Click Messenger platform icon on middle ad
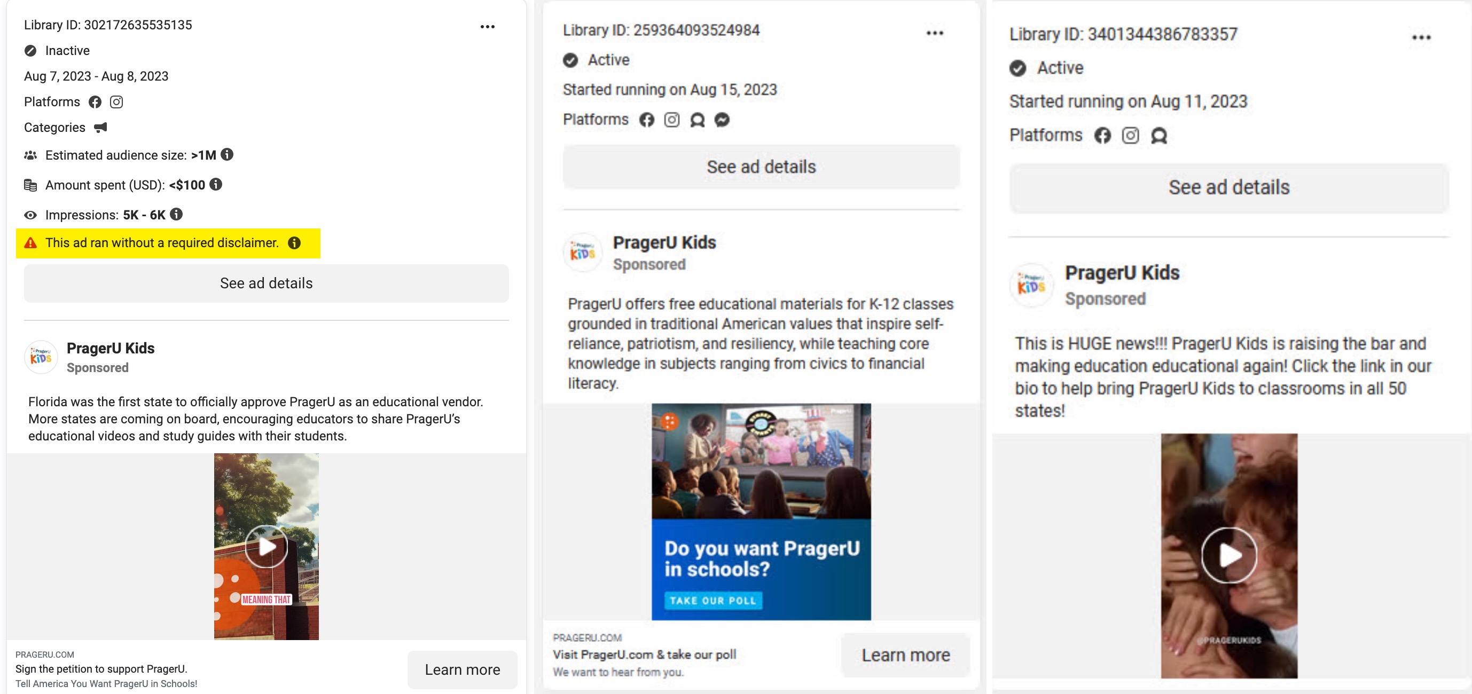Viewport: 1472px width, 694px height. [x=722, y=120]
